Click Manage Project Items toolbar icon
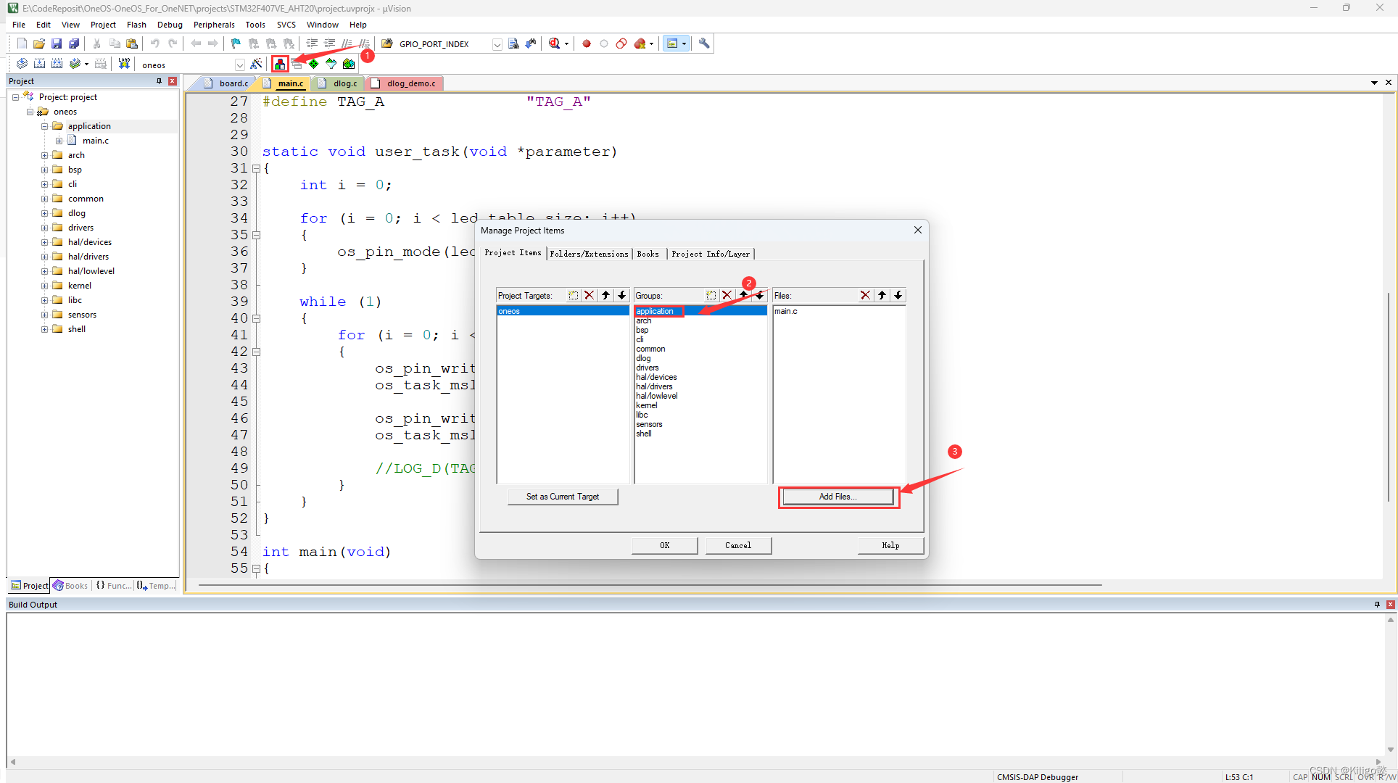The height and width of the screenshot is (783, 1398). point(280,64)
